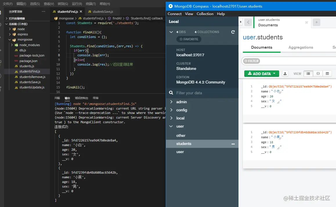Open package.json file in the explorer
This screenshot has height=207, width=336.
pyautogui.click(x=28, y=61)
